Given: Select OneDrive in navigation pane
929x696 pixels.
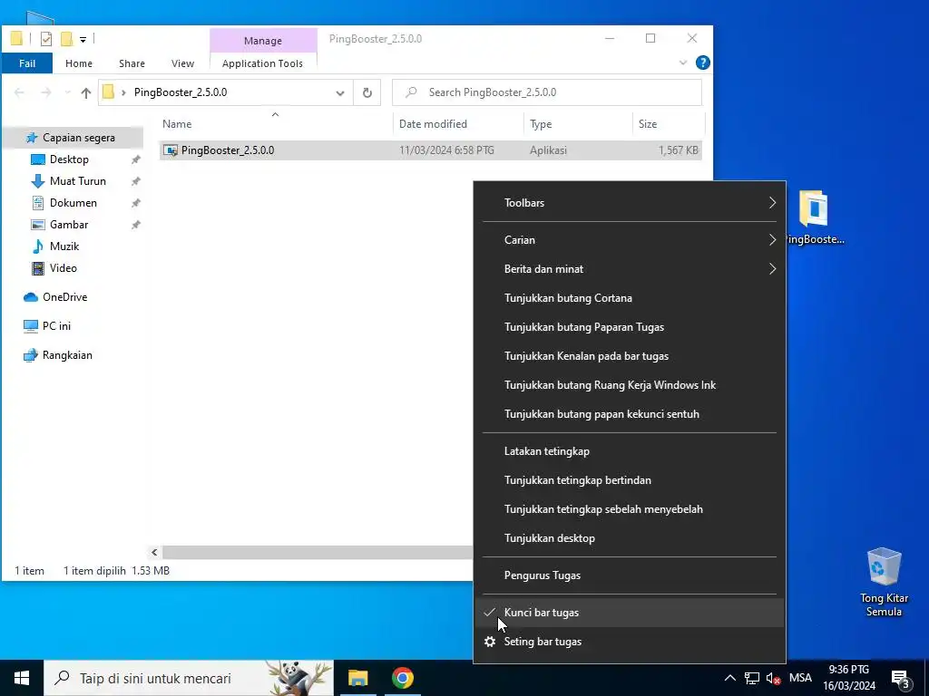Looking at the screenshot, I should [x=64, y=297].
